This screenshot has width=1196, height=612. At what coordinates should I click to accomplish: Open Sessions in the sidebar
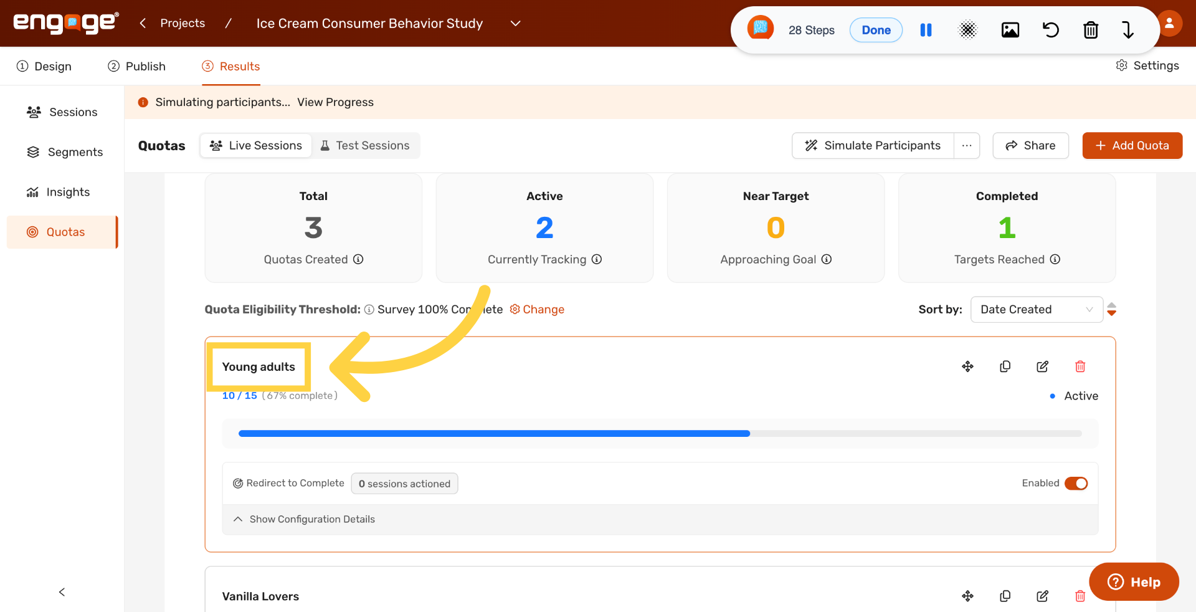[62, 112]
